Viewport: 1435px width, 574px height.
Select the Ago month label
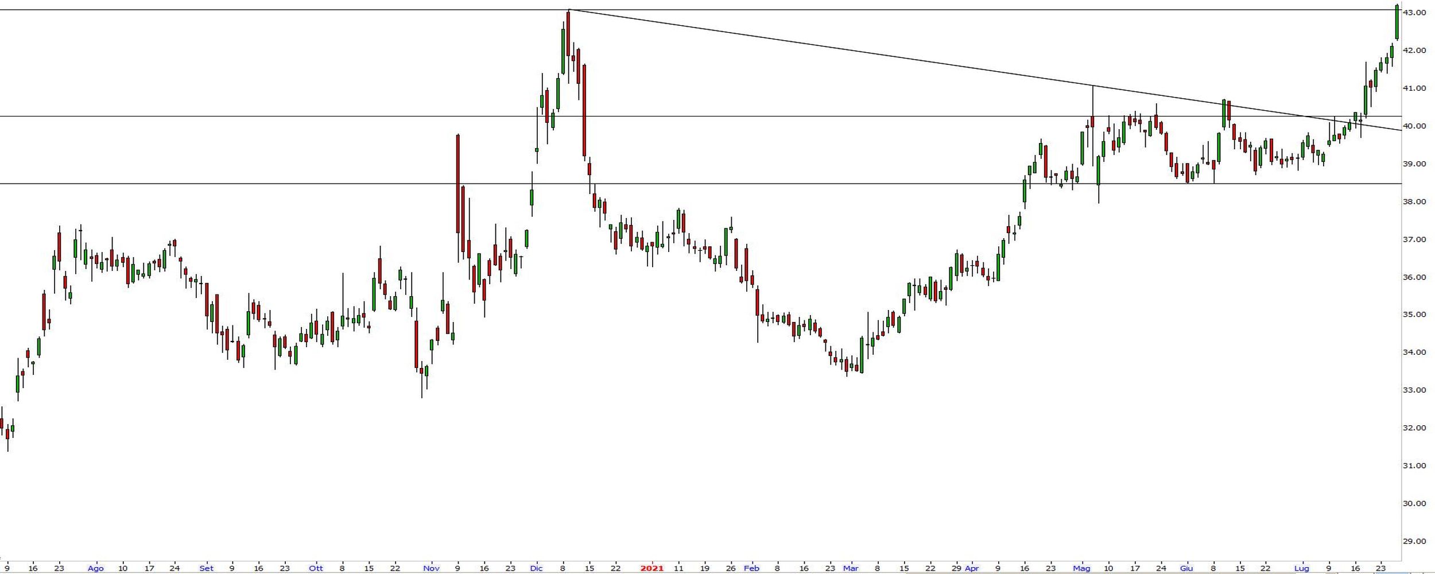pyautogui.click(x=95, y=568)
